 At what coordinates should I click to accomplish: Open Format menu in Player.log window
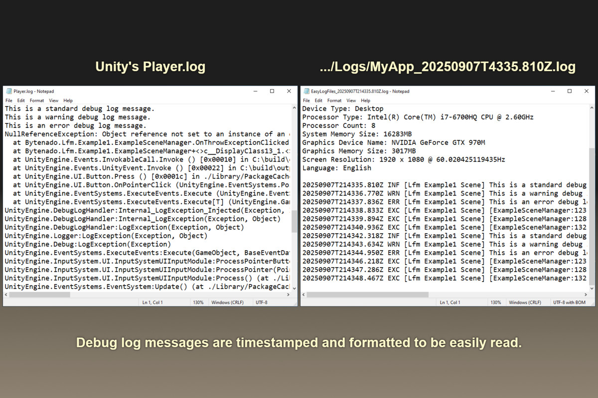click(x=37, y=100)
